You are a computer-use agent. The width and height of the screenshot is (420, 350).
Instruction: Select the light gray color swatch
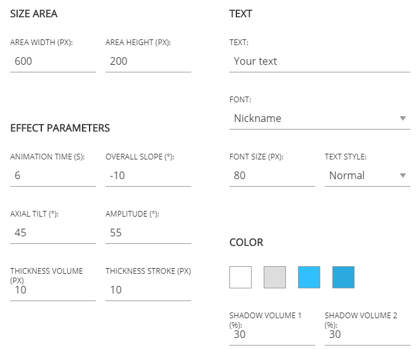(x=274, y=278)
